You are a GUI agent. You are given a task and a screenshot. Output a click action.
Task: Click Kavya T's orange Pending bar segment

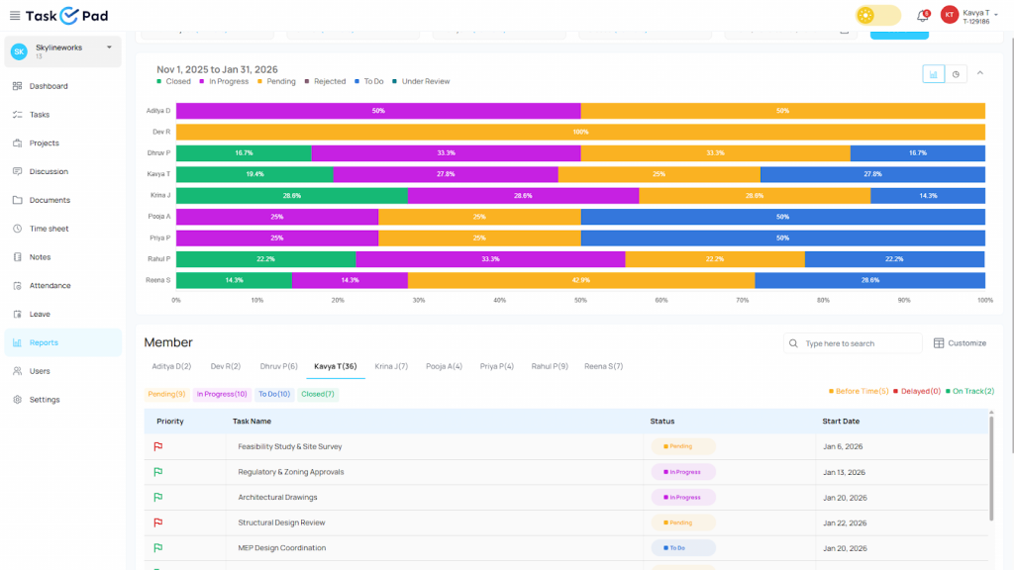click(659, 174)
